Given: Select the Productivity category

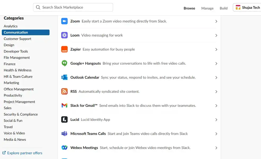Looking at the screenshot, I should pos(13,95).
